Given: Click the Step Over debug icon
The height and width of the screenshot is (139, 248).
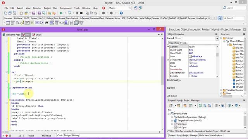Looking at the screenshot, I should pyautogui.click(x=91, y=13).
